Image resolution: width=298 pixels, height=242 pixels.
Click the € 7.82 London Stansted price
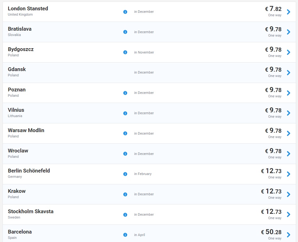273,9
